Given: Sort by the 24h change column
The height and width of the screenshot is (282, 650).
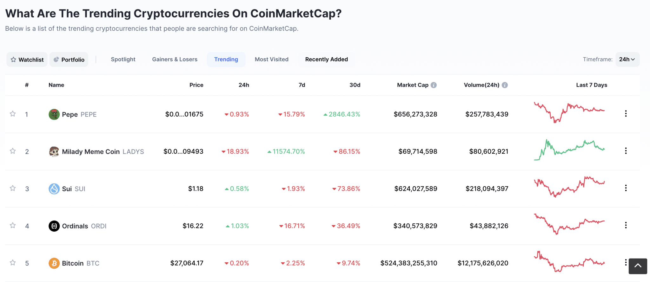Looking at the screenshot, I should [244, 85].
